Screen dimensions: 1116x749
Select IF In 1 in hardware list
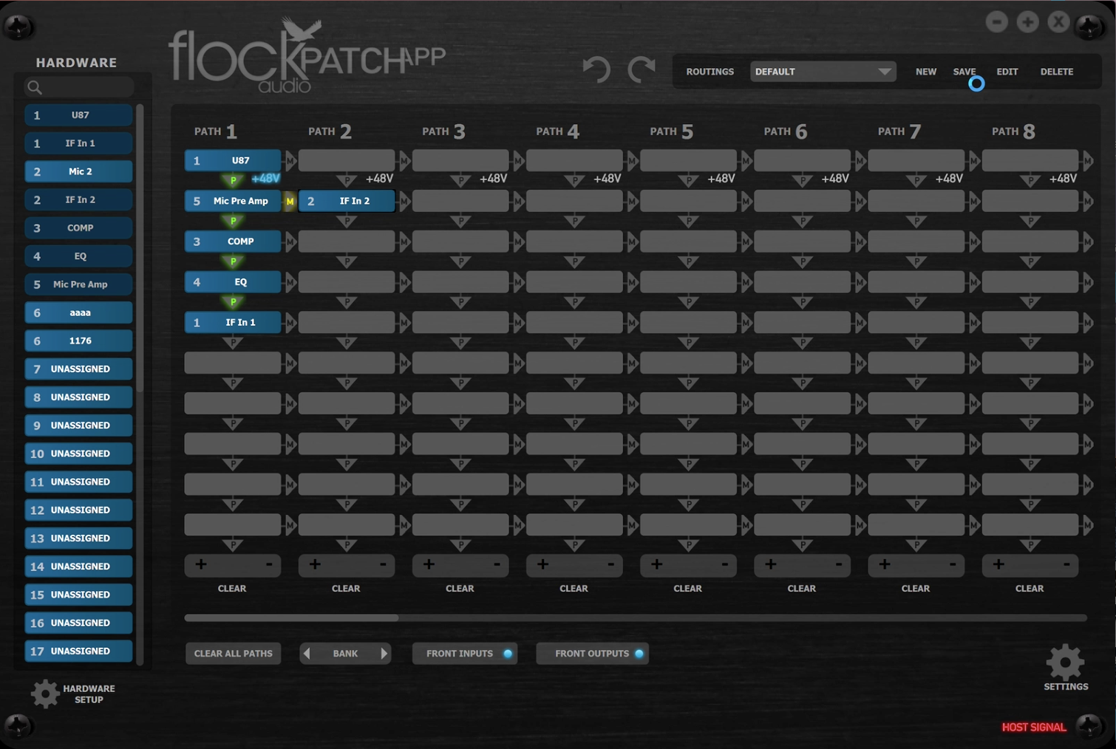(78, 143)
